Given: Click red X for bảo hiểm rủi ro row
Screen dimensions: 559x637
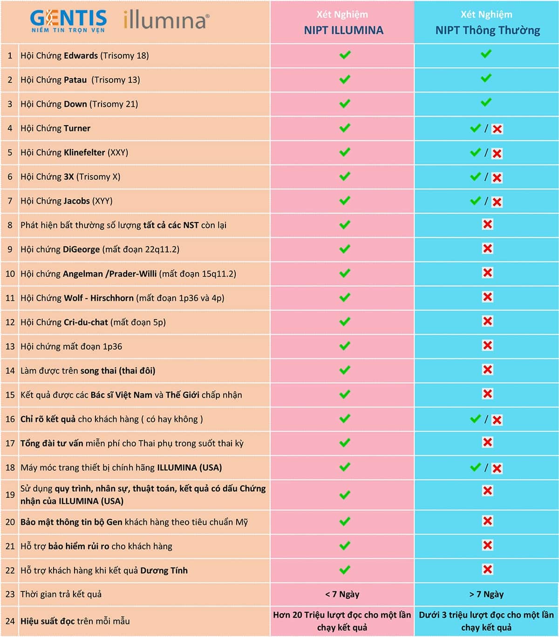Looking at the screenshot, I should point(487,545).
